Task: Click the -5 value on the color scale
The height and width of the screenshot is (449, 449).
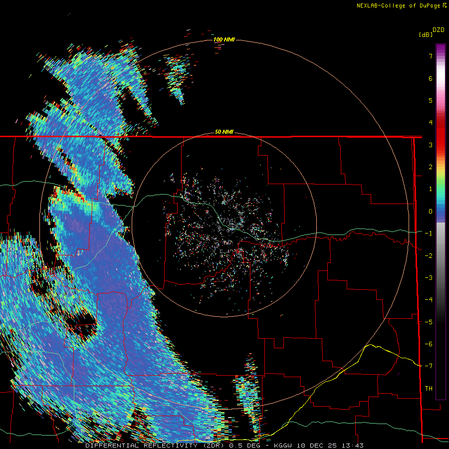Action: 429,322
